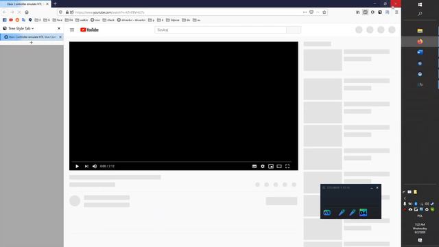This screenshot has height=247, width=439.
Task: Toggle subtitles in the video player
Action: [254, 166]
